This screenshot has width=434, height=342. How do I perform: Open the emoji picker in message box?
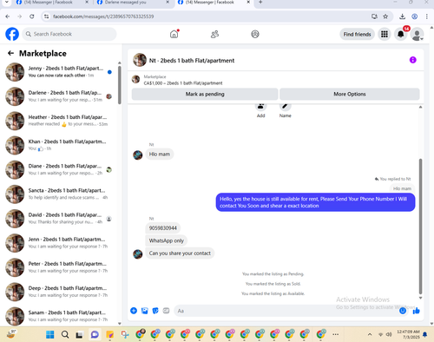pos(403,311)
